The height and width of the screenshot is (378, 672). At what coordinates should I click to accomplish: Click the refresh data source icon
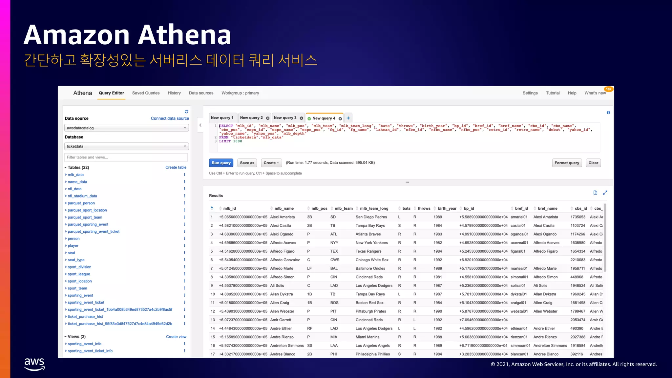point(186,112)
